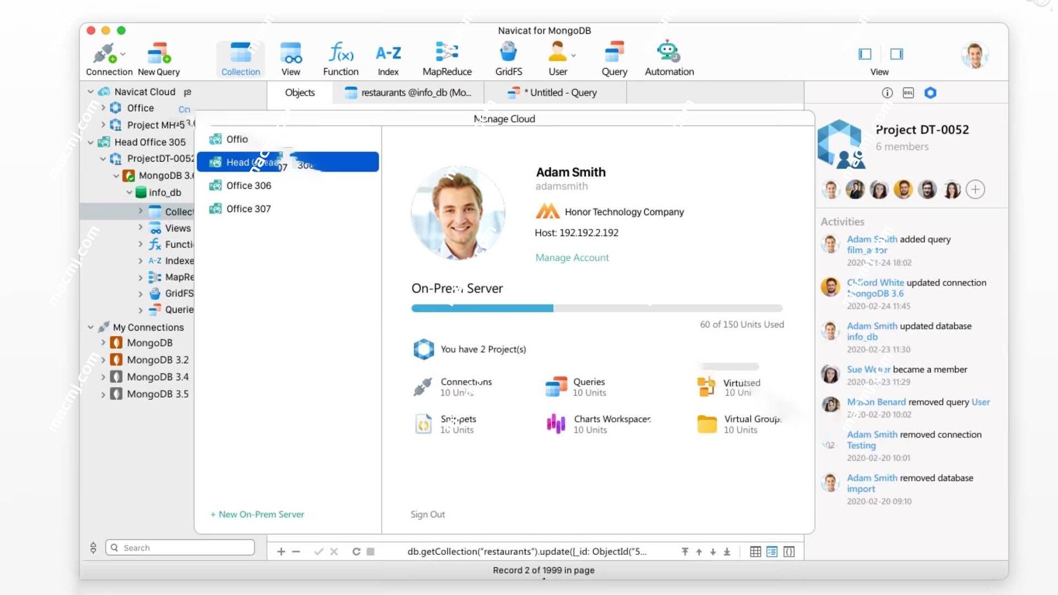This screenshot has width=1058, height=595.
Task: Open the Connection dropdown arrow
Action: click(123, 54)
